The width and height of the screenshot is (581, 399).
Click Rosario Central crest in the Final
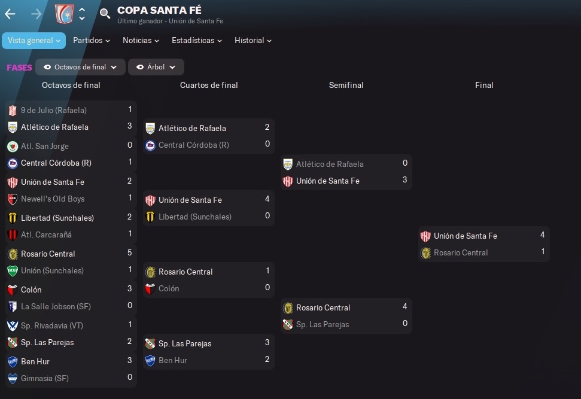tap(425, 252)
